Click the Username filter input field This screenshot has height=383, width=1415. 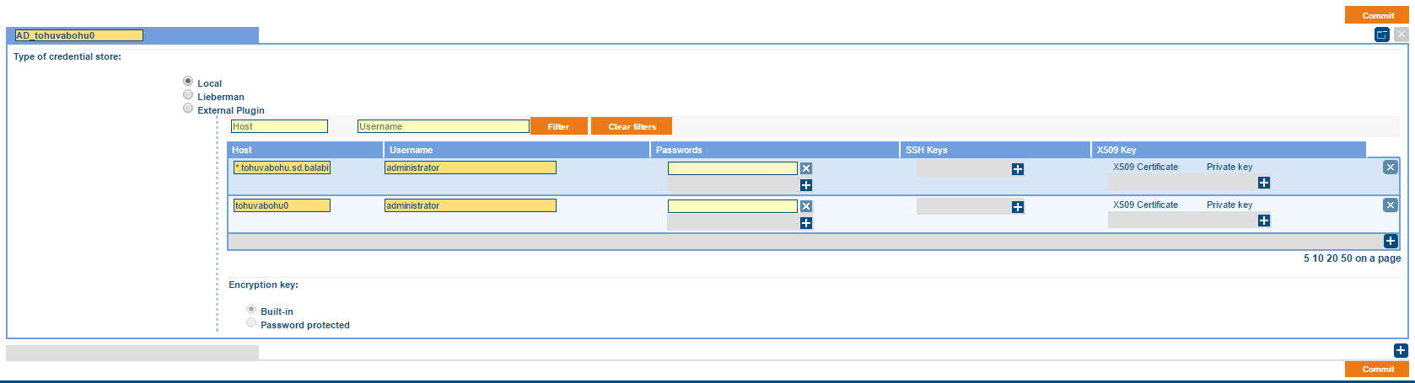443,126
